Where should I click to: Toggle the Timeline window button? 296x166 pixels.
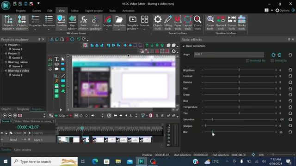62,23
